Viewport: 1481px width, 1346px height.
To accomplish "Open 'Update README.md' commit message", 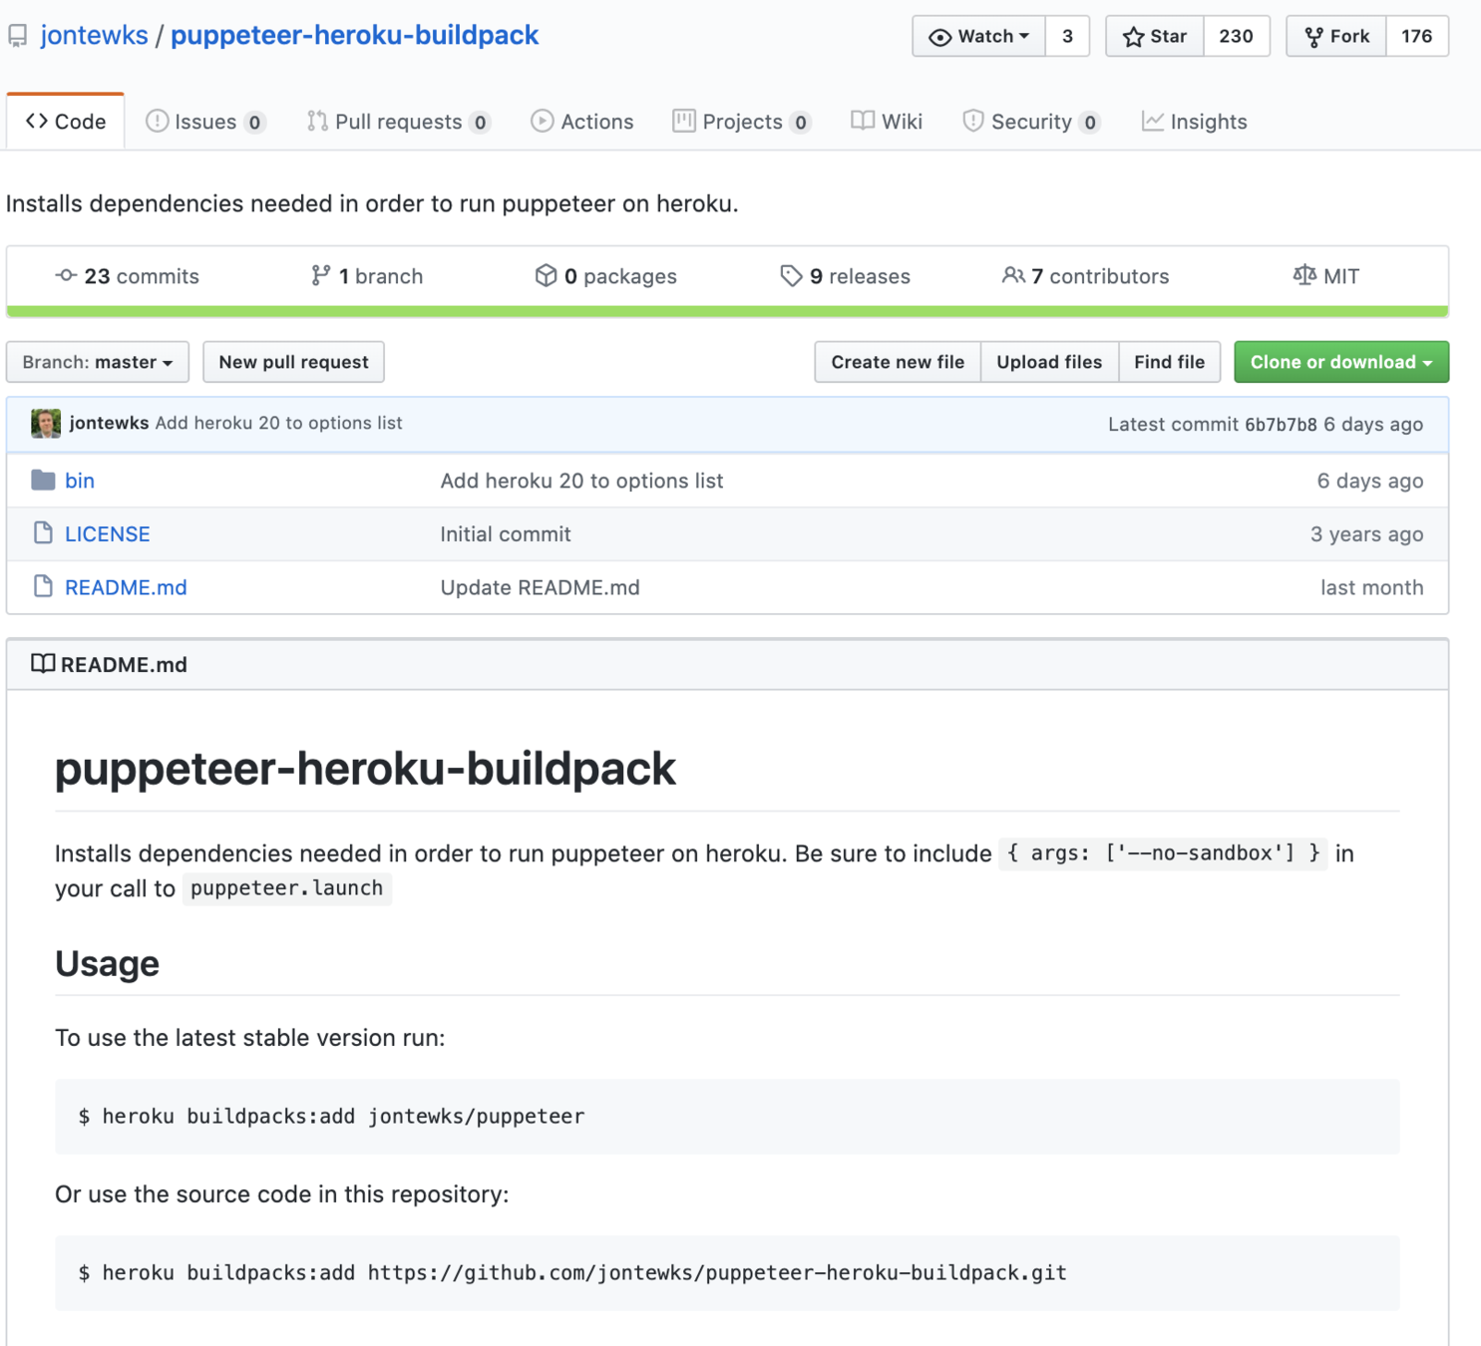I will [x=540, y=587].
